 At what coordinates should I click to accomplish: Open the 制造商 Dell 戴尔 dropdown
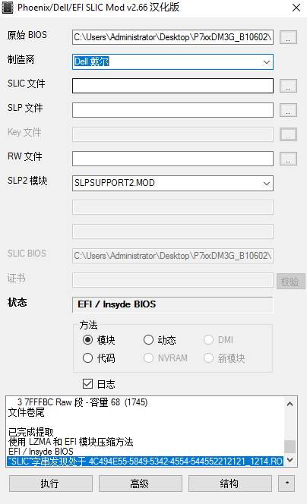tap(172, 61)
